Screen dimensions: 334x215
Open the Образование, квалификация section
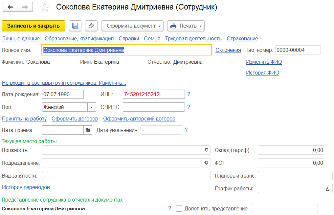(x=79, y=39)
